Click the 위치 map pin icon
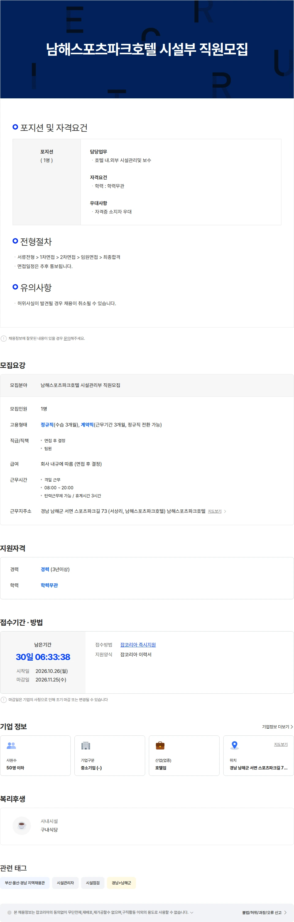Viewport: 294px width, 922px height. click(235, 746)
